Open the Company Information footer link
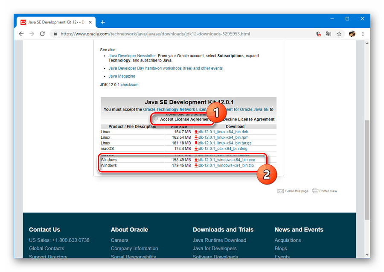This screenshot has width=384, height=272. point(134,249)
